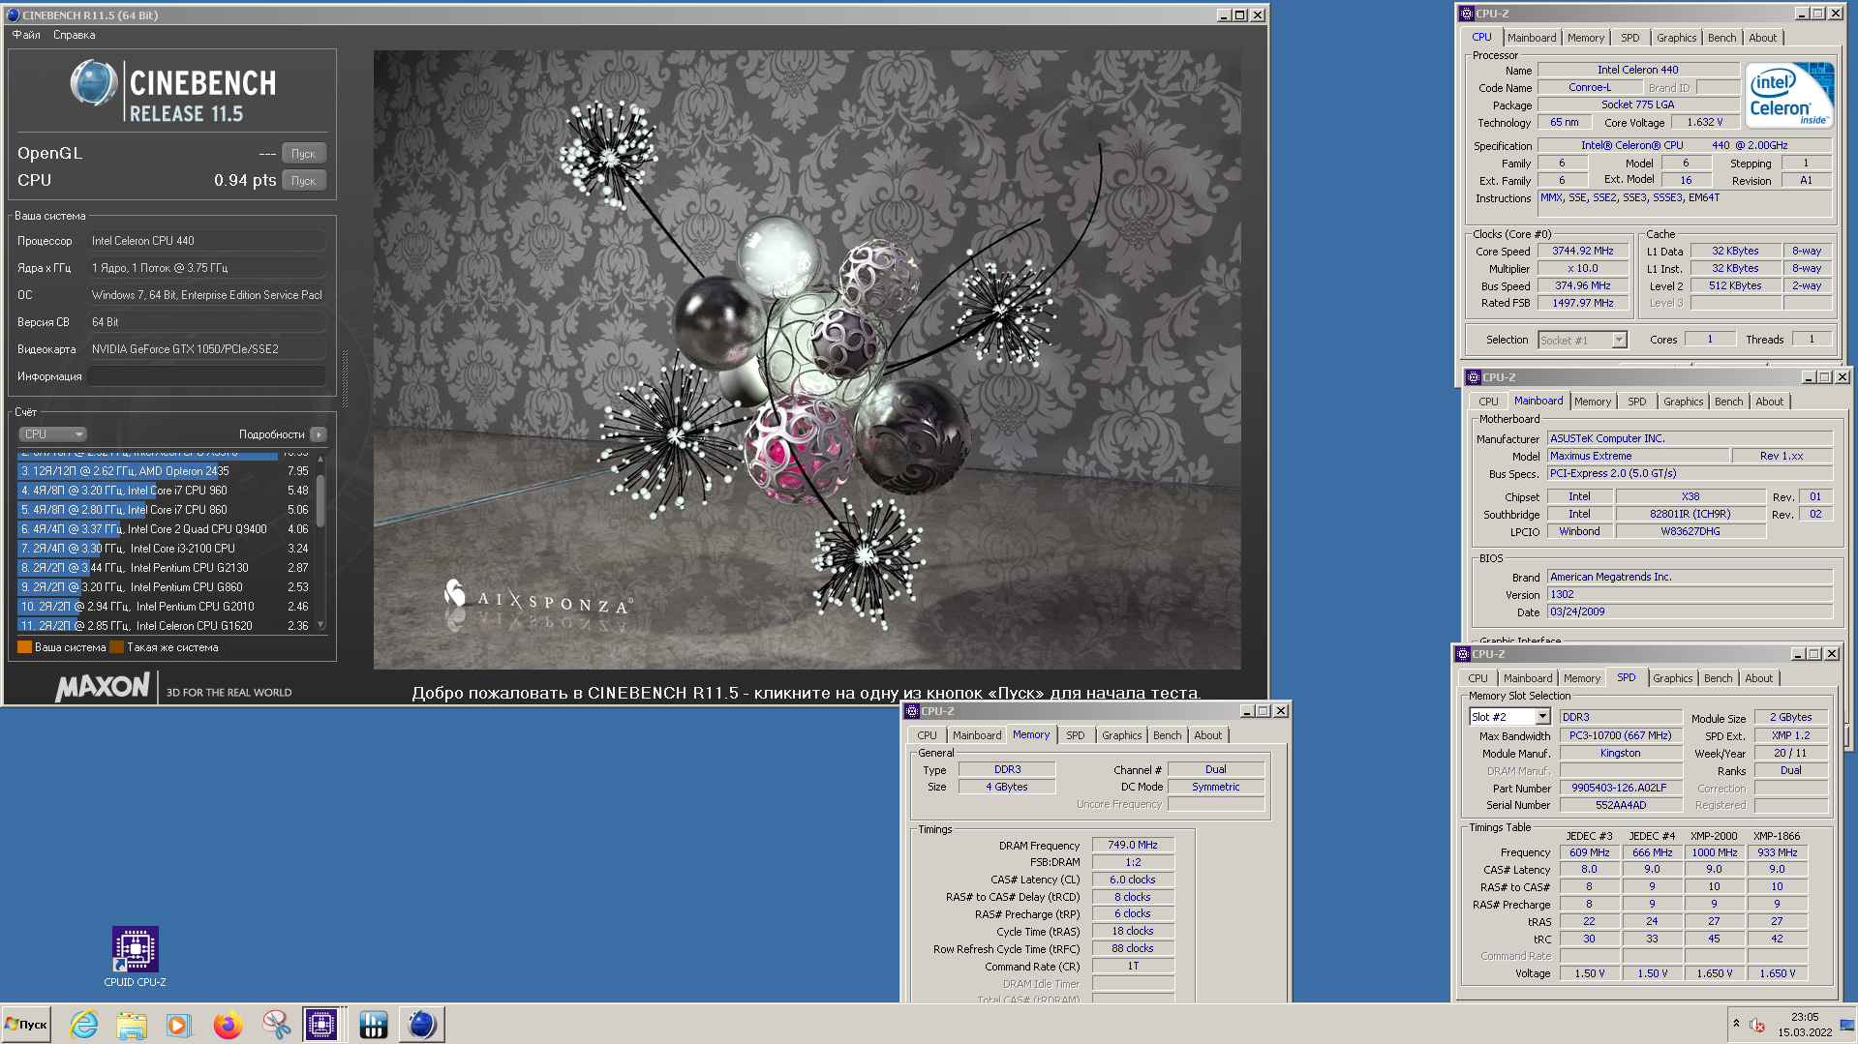The width and height of the screenshot is (1858, 1044).
Task: Switch to CPU-Z taskbar icon
Action: click(x=323, y=1025)
